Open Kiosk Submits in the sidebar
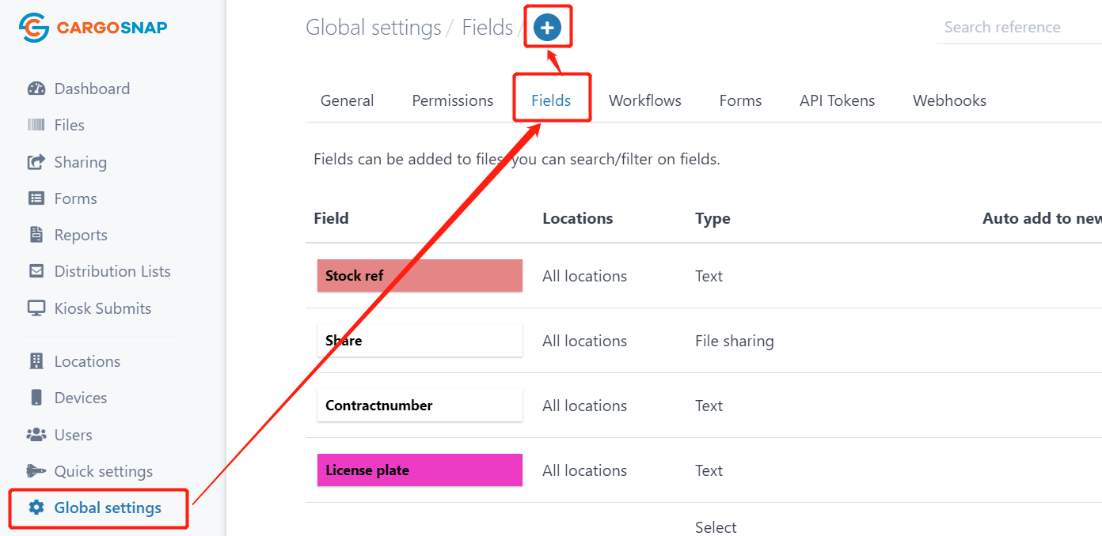 89,308
